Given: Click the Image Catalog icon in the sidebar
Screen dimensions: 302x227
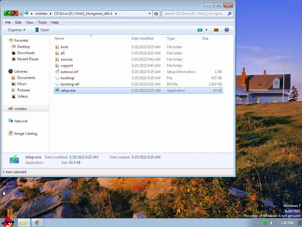Looking at the screenshot, I should pyautogui.click(x=10, y=133).
